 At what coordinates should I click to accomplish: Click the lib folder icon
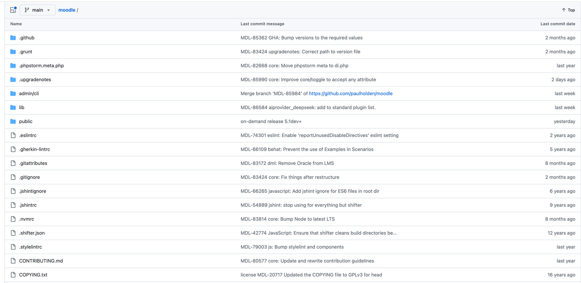(13, 107)
